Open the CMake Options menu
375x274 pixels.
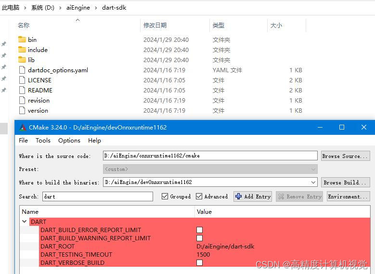(x=69, y=141)
